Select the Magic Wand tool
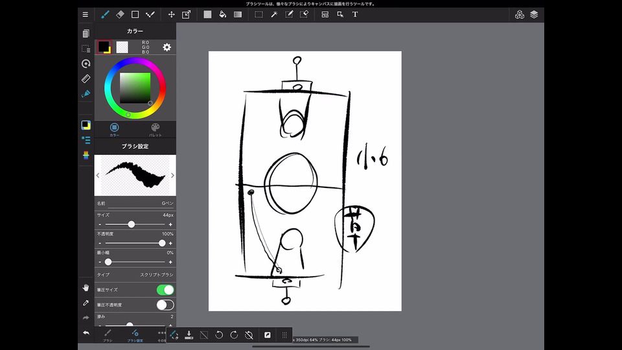 [x=273, y=15]
